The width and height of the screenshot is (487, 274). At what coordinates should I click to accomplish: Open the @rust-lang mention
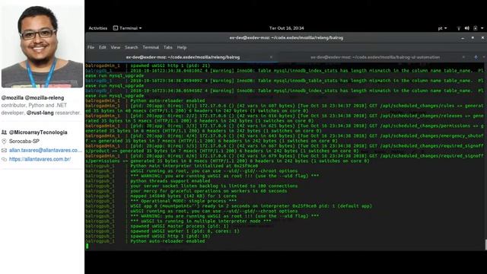click(x=40, y=113)
